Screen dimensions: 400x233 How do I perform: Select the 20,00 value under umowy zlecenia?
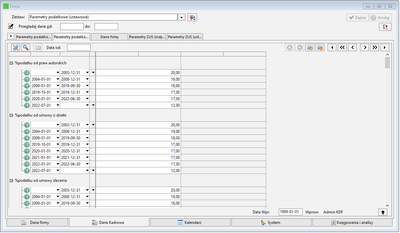click(138, 190)
